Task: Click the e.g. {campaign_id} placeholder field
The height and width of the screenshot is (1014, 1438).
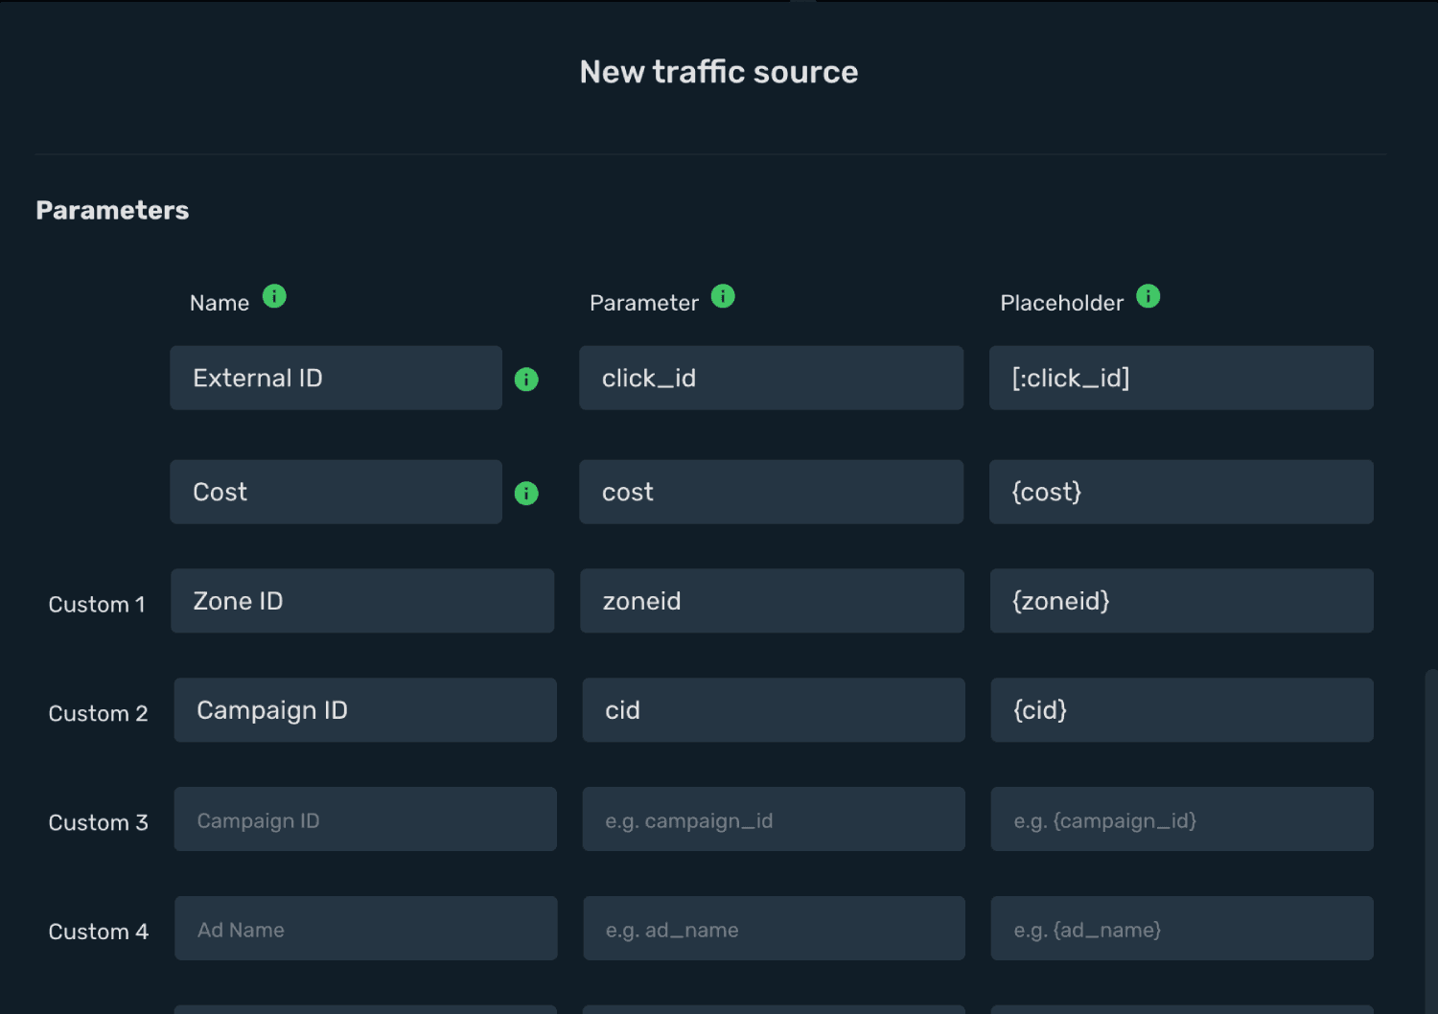Action: point(1182,819)
